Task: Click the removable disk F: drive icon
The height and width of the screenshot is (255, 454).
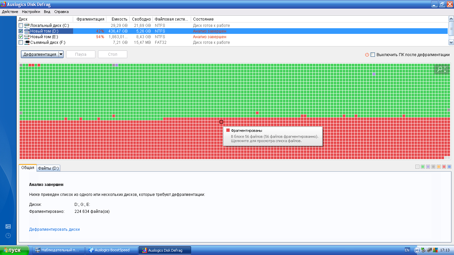Action: (27, 42)
